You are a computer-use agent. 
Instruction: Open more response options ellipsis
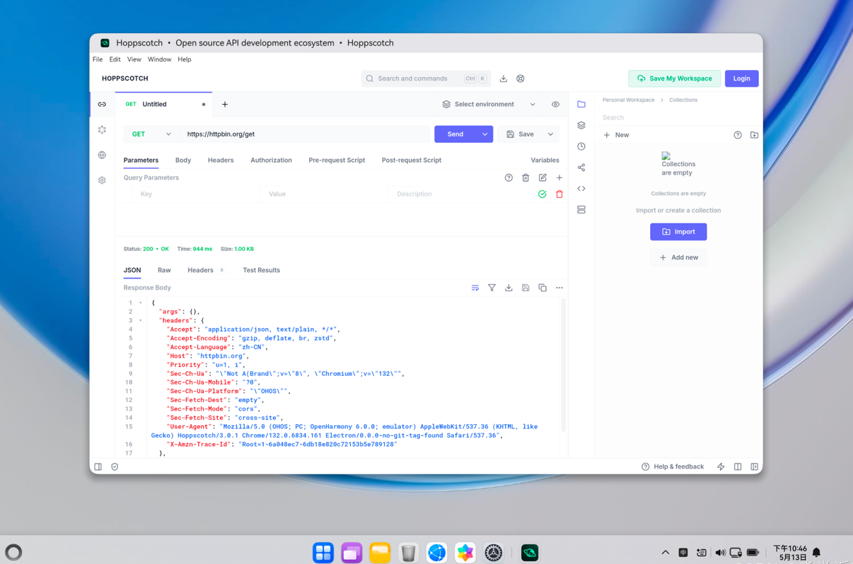coord(559,288)
